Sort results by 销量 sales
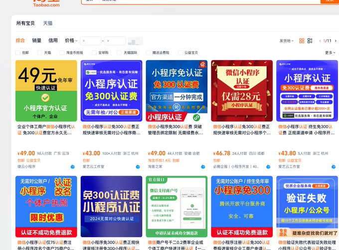The width and height of the screenshot is (339, 250). pos(37,40)
